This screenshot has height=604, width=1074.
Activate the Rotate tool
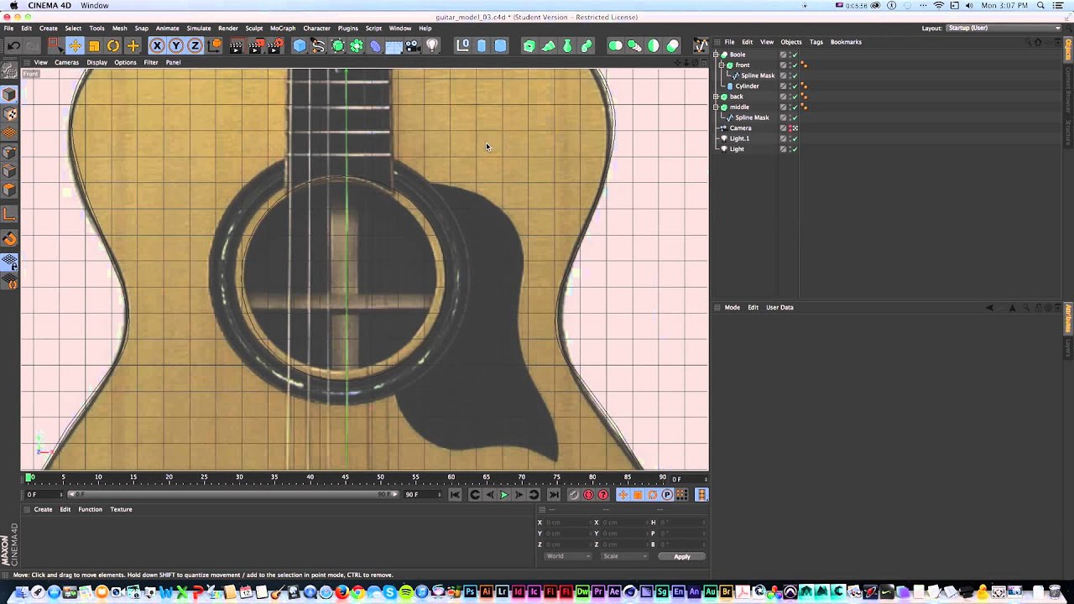click(113, 46)
